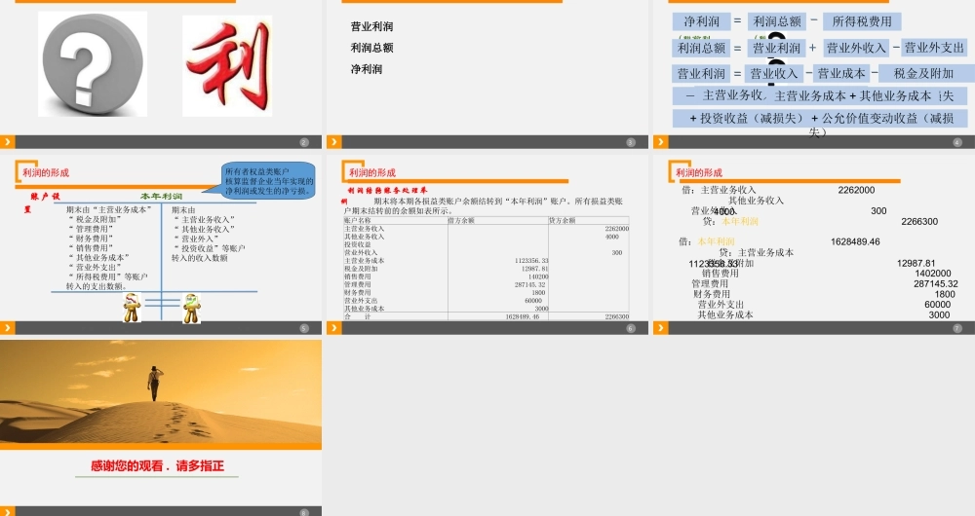Click the 2266300 credit amount on slide 7
975x516 pixels.
pyautogui.click(x=919, y=222)
